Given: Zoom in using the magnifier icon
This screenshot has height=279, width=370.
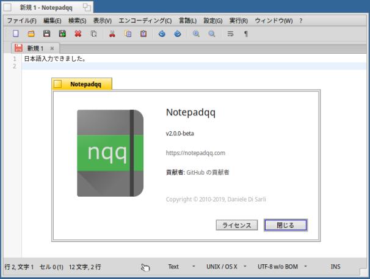Looking at the screenshot, I should coord(196,34).
